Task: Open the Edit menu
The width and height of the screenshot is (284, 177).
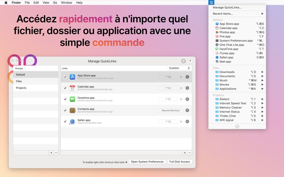Action: (36, 2)
